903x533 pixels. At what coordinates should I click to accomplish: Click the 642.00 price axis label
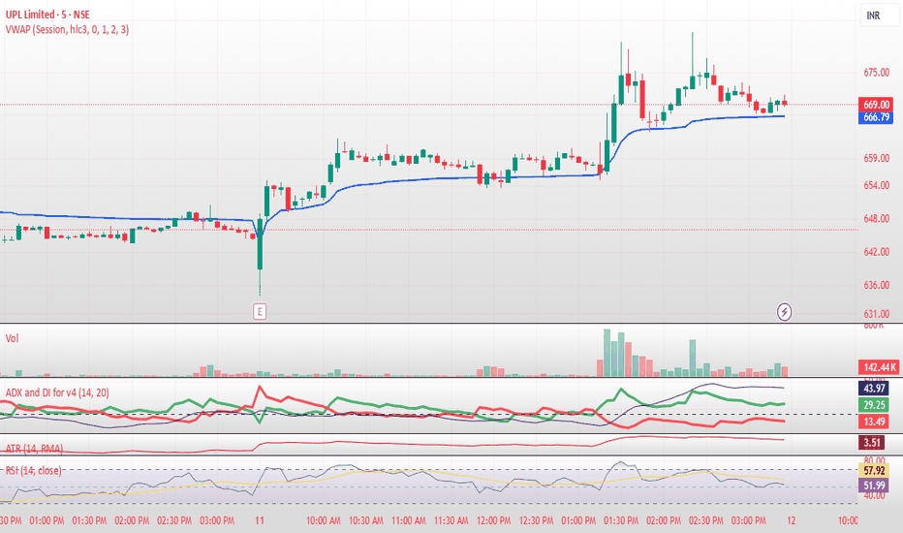876,252
